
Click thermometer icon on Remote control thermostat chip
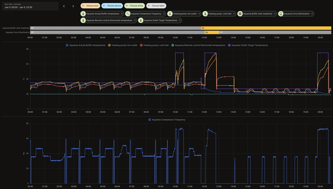click(83, 20)
